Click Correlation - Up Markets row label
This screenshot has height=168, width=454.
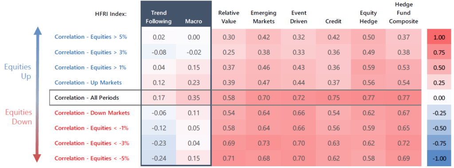click(x=88, y=82)
